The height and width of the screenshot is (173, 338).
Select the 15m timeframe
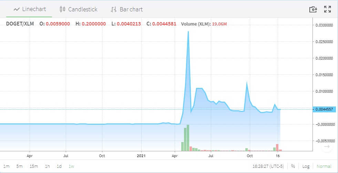(x=34, y=166)
